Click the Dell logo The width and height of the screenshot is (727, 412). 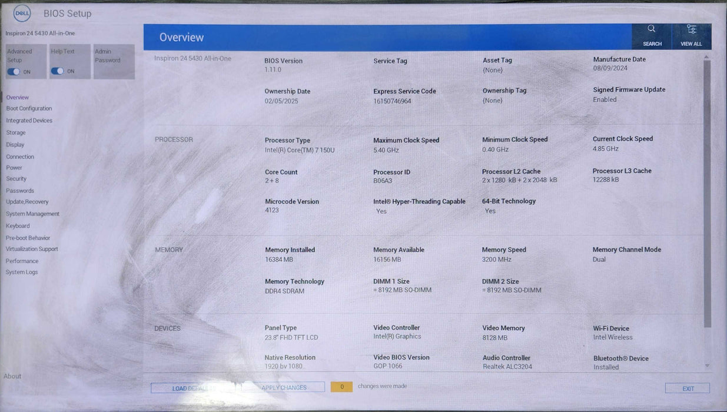22,12
